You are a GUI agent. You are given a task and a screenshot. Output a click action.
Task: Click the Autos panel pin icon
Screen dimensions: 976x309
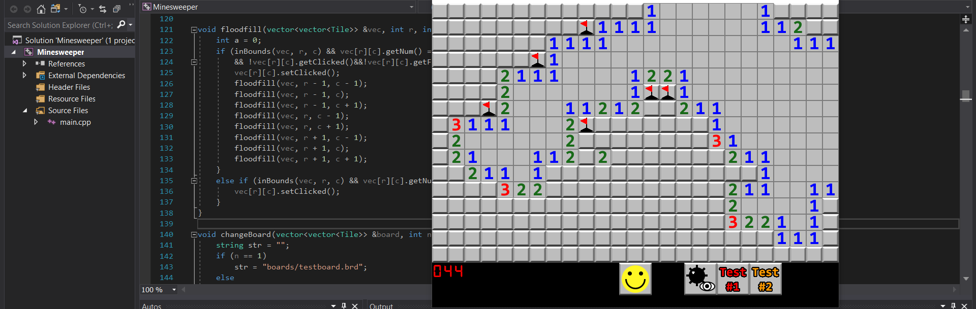pos(344,305)
